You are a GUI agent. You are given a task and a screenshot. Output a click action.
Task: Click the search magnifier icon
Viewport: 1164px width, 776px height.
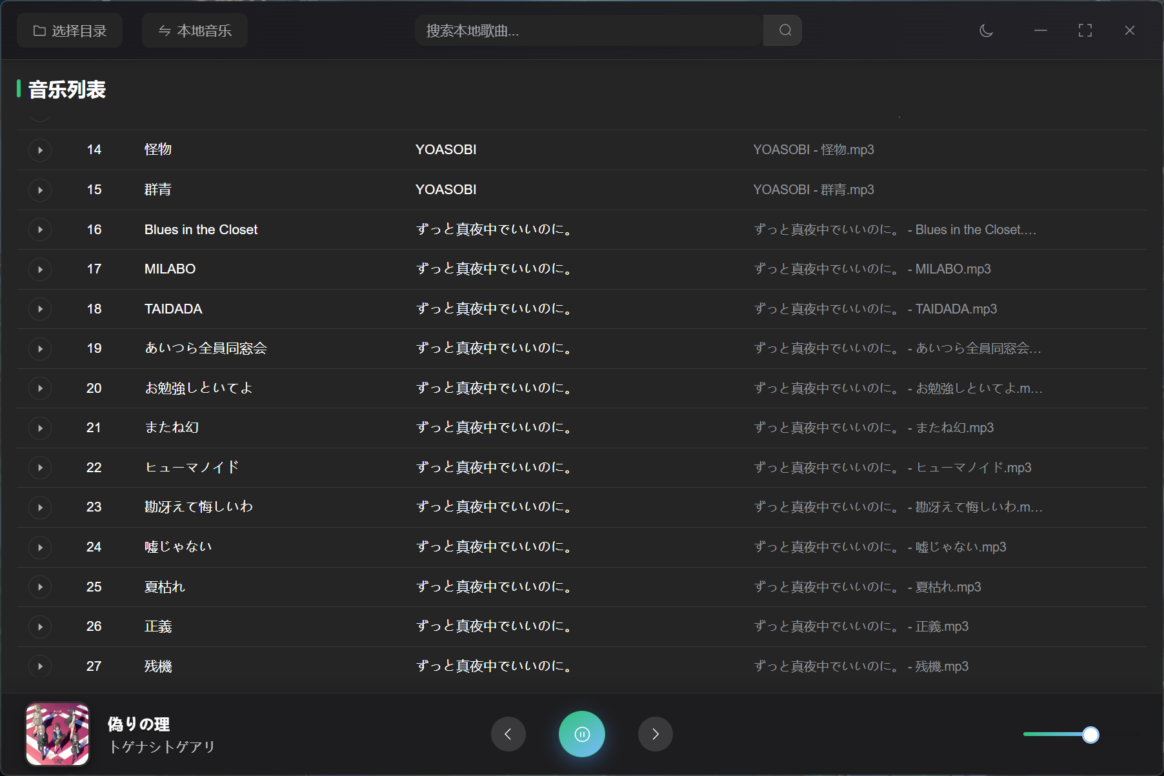(x=785, y=30)
